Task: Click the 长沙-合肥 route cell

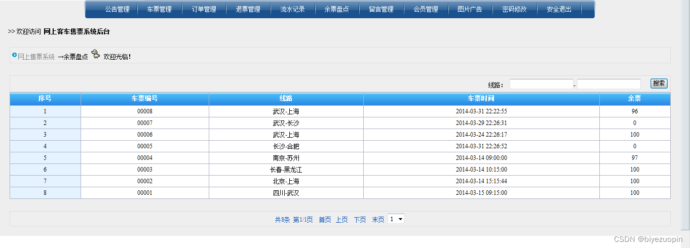Action: pos(286,146)
